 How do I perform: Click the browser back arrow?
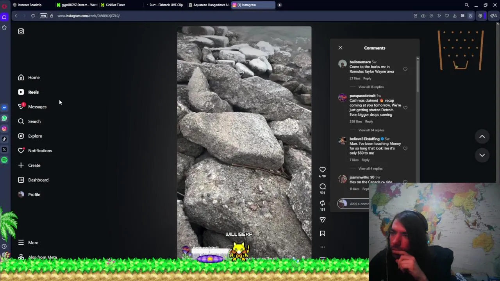[16, 16]
